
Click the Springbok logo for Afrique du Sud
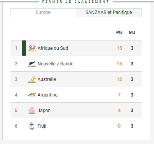32,48
